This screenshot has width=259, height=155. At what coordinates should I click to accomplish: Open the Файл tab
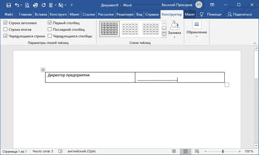[x=9, y=14]
